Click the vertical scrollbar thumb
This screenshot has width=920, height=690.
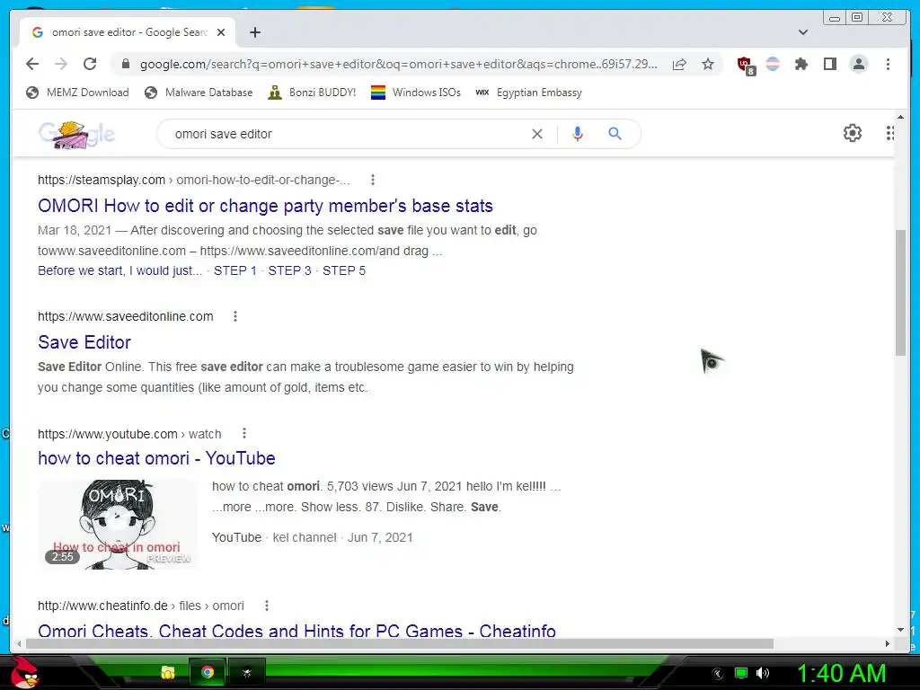(900, 292)
